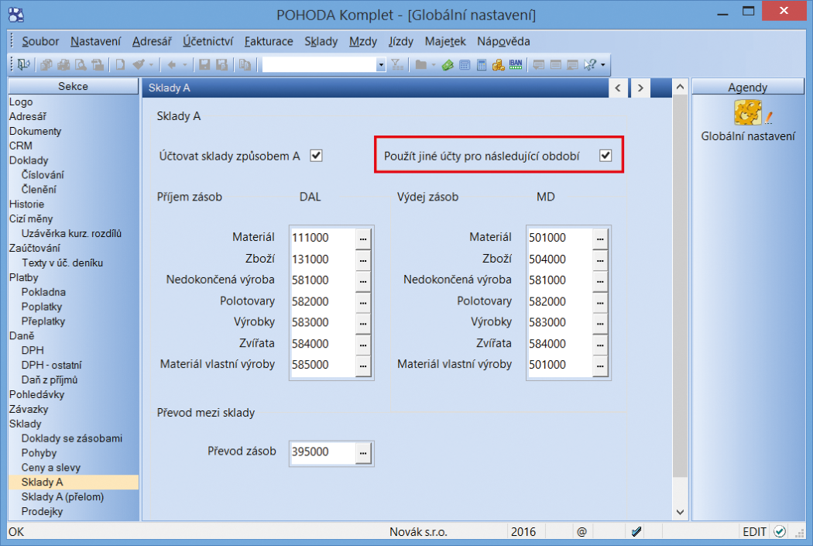Toggle Účtovat sklady způsobem A checkbox

tap(316, 156)
